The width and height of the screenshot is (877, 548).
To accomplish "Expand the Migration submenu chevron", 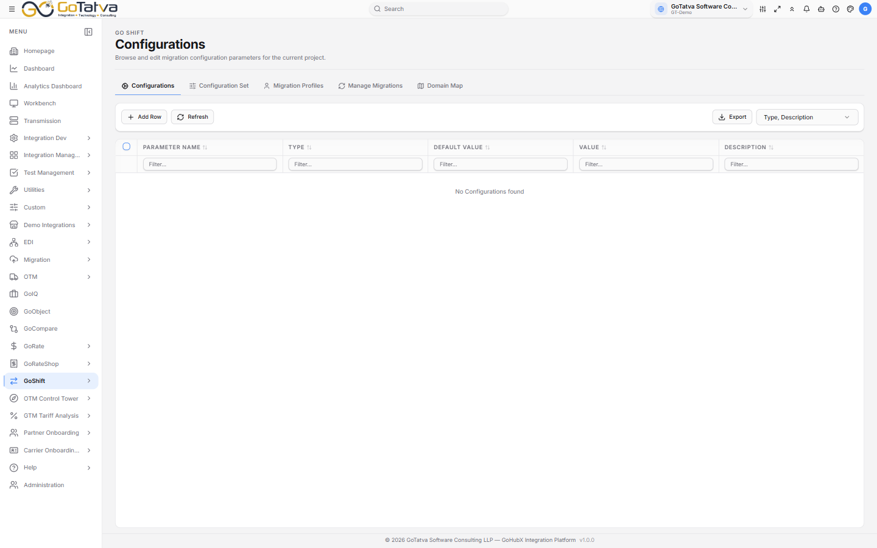I will point(89,260).
